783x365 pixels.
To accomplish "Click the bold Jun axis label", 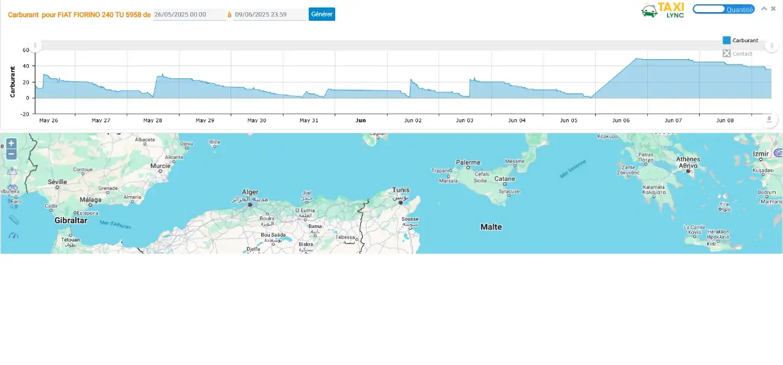I will [361, 120].
